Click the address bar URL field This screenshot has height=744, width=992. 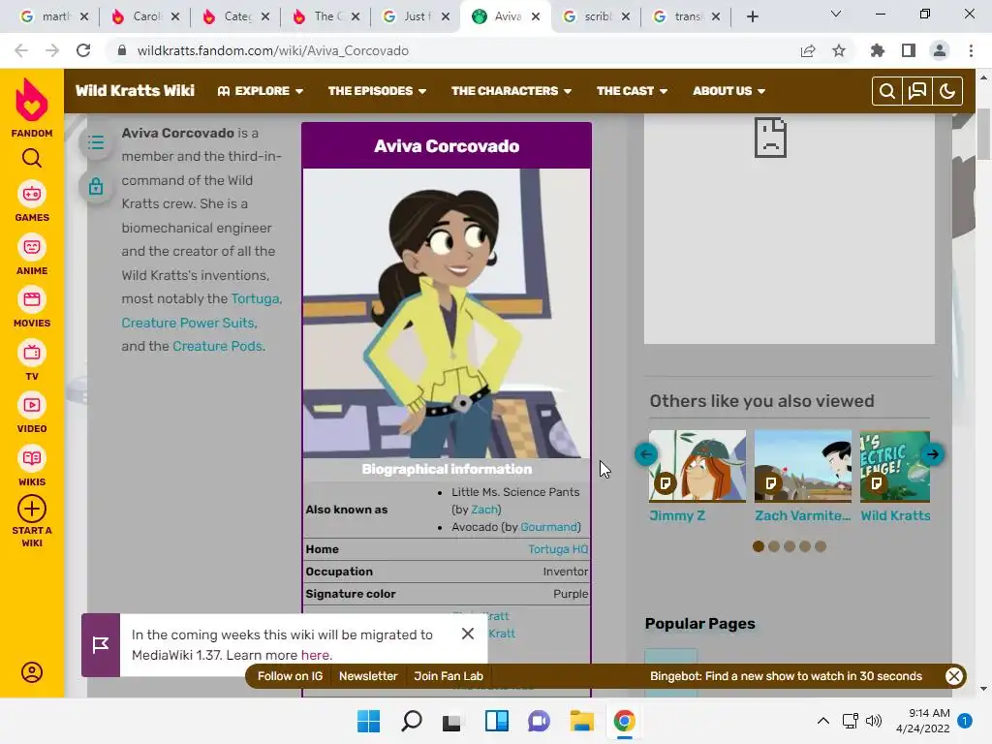tap(453, 50)
